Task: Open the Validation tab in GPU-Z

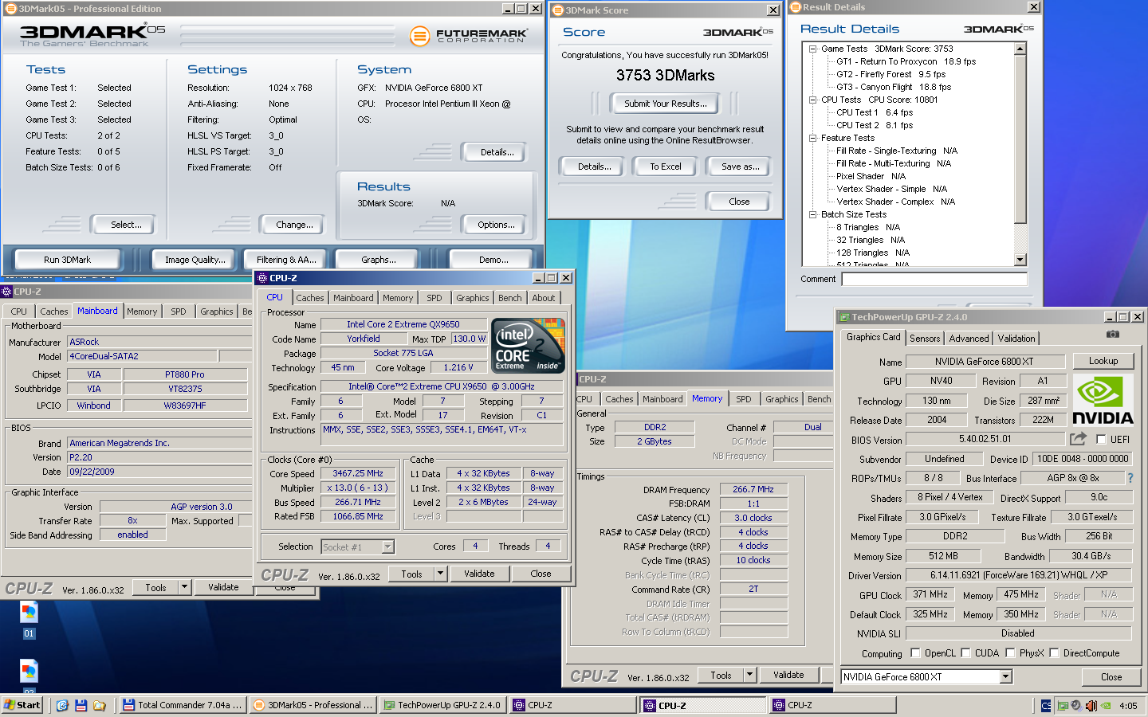Action: [1016, 339]
